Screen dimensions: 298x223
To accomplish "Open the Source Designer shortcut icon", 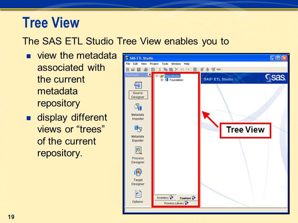I will (x=138, y=85).
